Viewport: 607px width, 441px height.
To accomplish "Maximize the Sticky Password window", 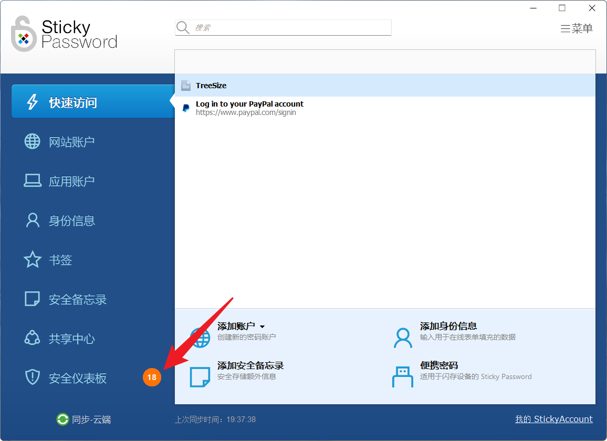I will [562, 8].
